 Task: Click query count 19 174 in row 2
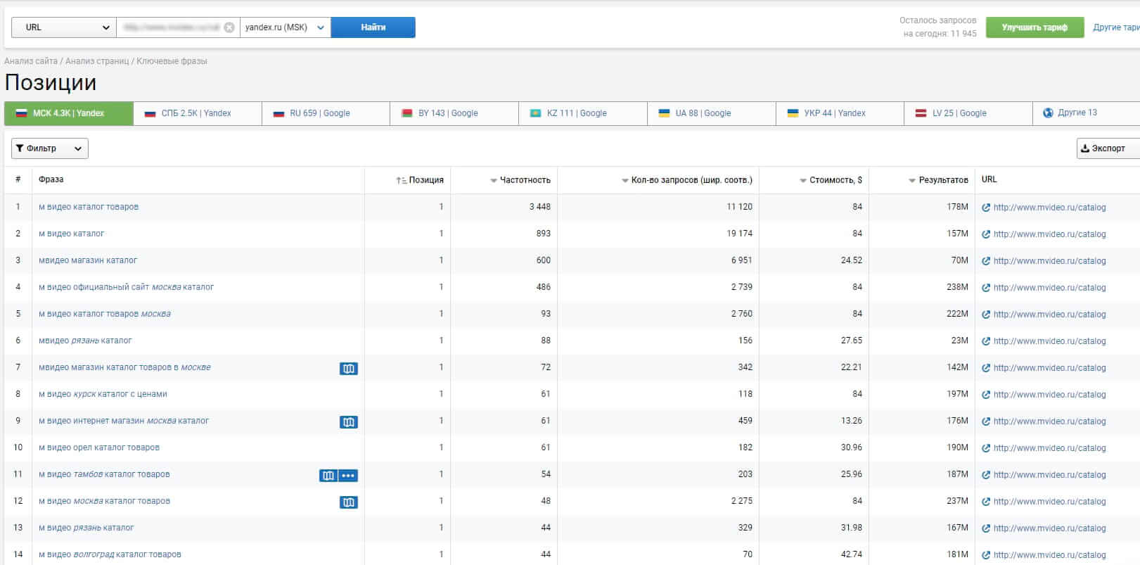[x=739, y=234]
